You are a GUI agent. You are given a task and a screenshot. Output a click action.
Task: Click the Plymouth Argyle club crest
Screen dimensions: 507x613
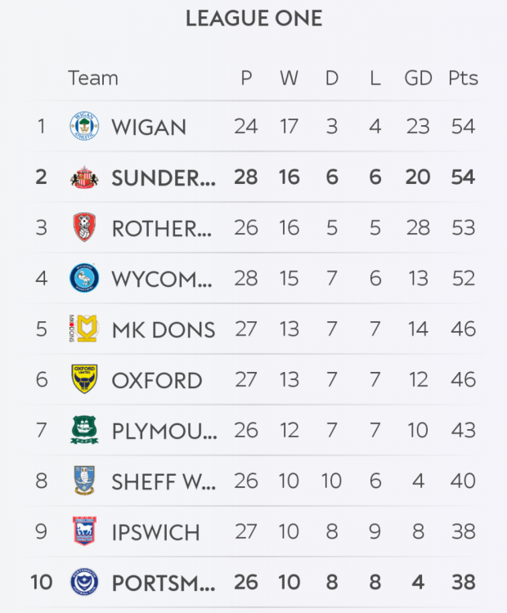83,431
